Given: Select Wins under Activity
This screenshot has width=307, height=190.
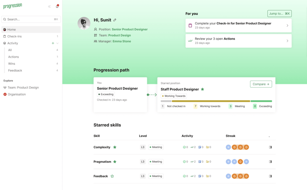Looking at the screenshot, I should 12,64.
